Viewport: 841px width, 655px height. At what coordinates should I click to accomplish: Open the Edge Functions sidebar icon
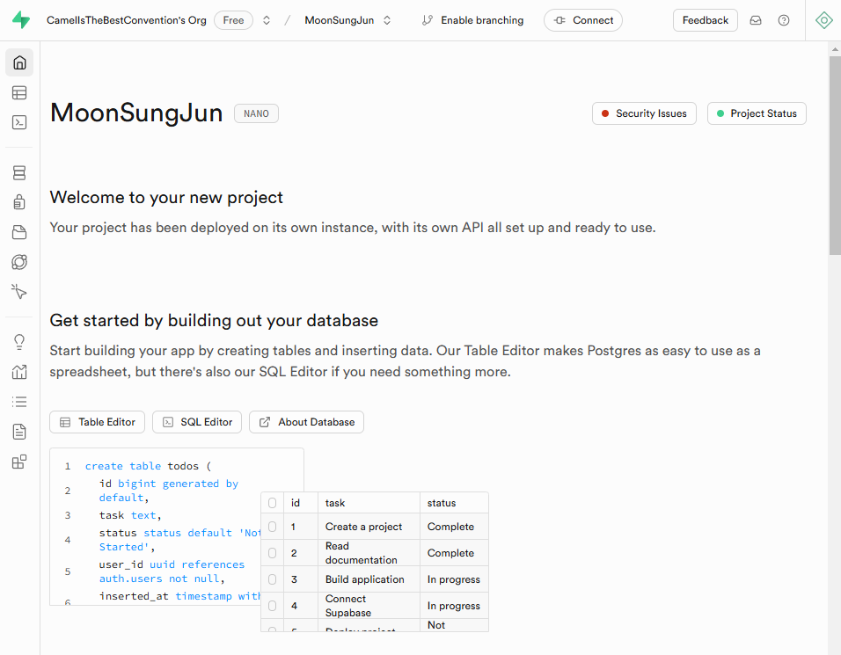pyautogui.click(x=19, y=262)
